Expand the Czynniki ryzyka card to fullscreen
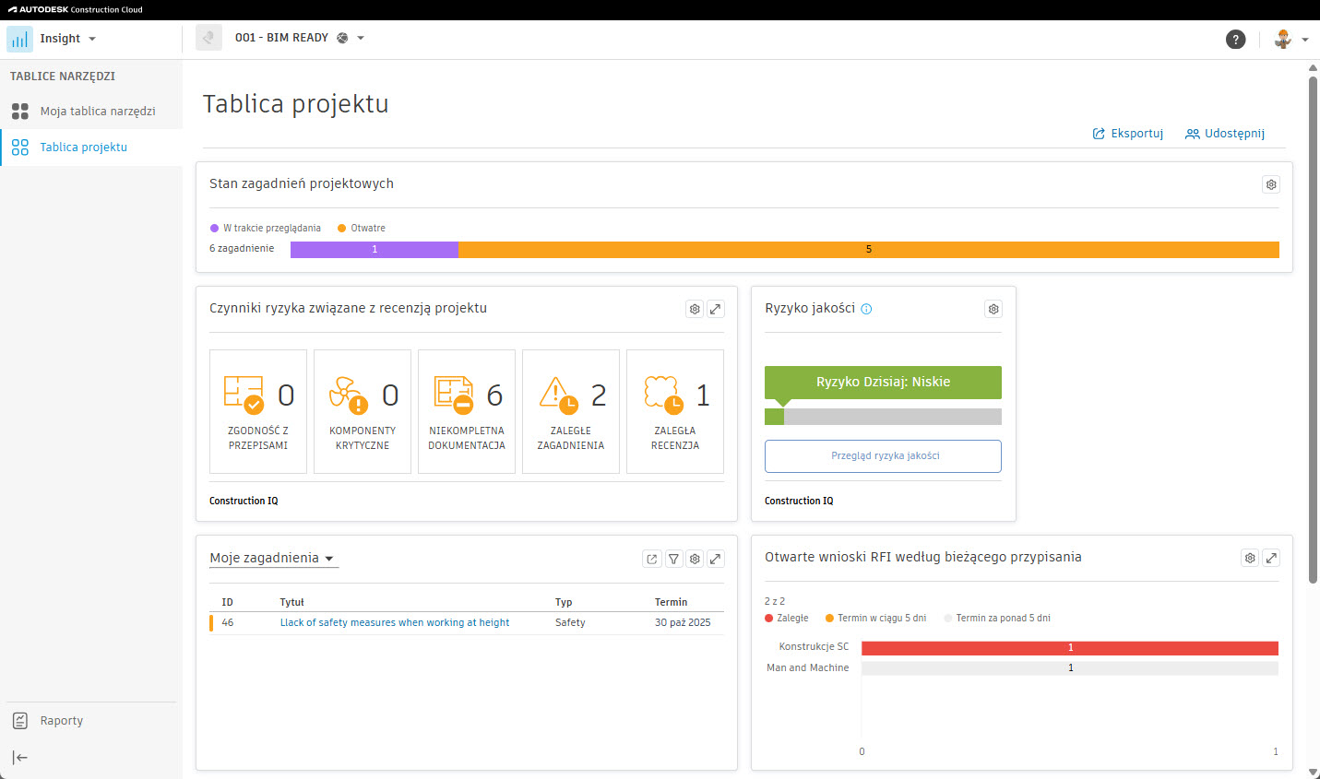 715,310
